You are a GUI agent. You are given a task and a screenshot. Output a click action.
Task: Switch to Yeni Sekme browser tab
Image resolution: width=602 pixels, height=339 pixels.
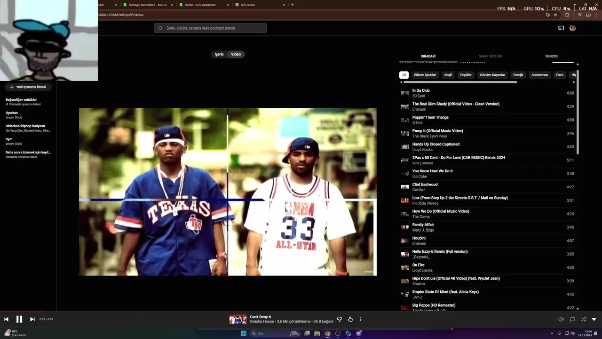click(259, 5)
